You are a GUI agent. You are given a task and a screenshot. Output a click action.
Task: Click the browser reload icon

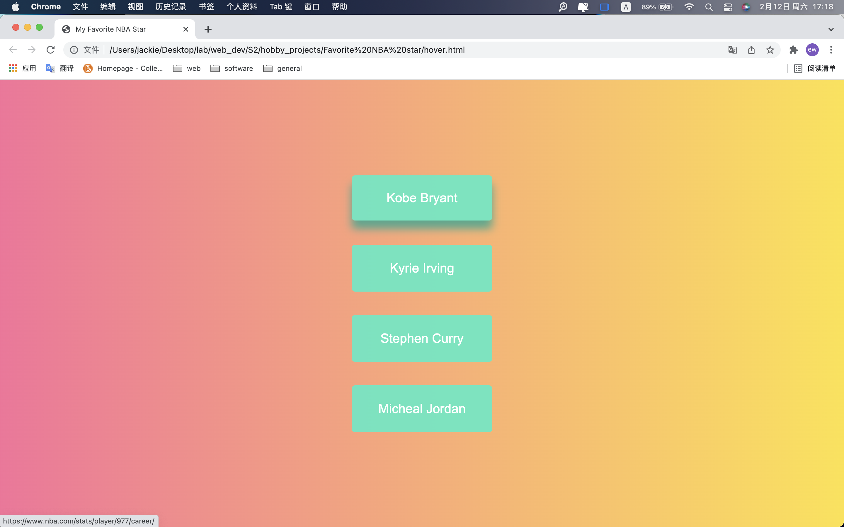51,50
